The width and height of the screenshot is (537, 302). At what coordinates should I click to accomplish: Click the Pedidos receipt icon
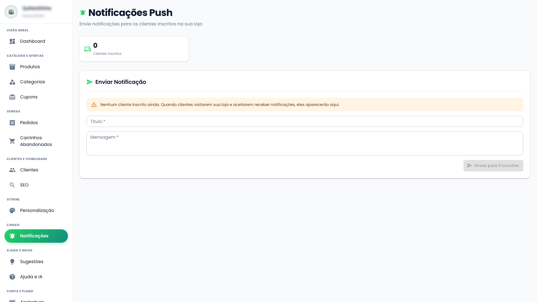click(x=12, y=123)
